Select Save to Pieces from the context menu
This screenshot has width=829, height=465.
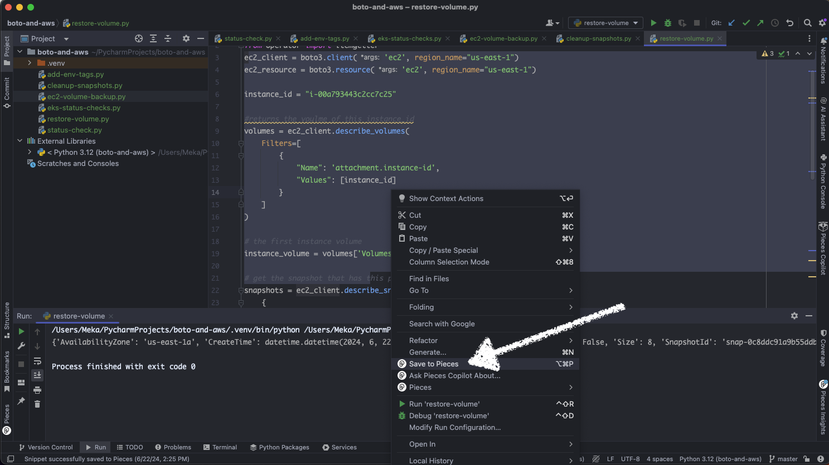coord(434,364)
